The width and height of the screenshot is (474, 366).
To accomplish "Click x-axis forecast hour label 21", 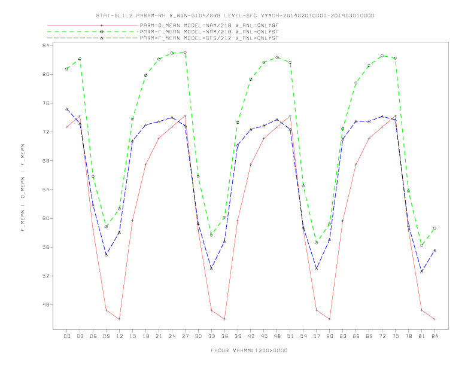I will point(159,336).
